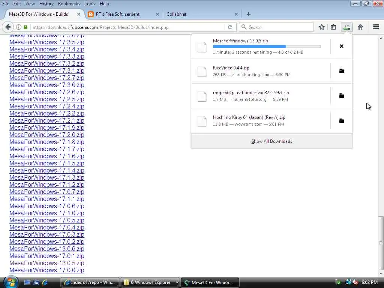Click the muted volume tray icon
384x288 pixels.
click(355, 282)
